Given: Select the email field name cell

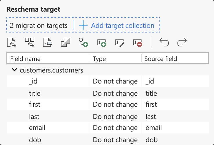Looking at the screenshot, I should tap(48, 128).
